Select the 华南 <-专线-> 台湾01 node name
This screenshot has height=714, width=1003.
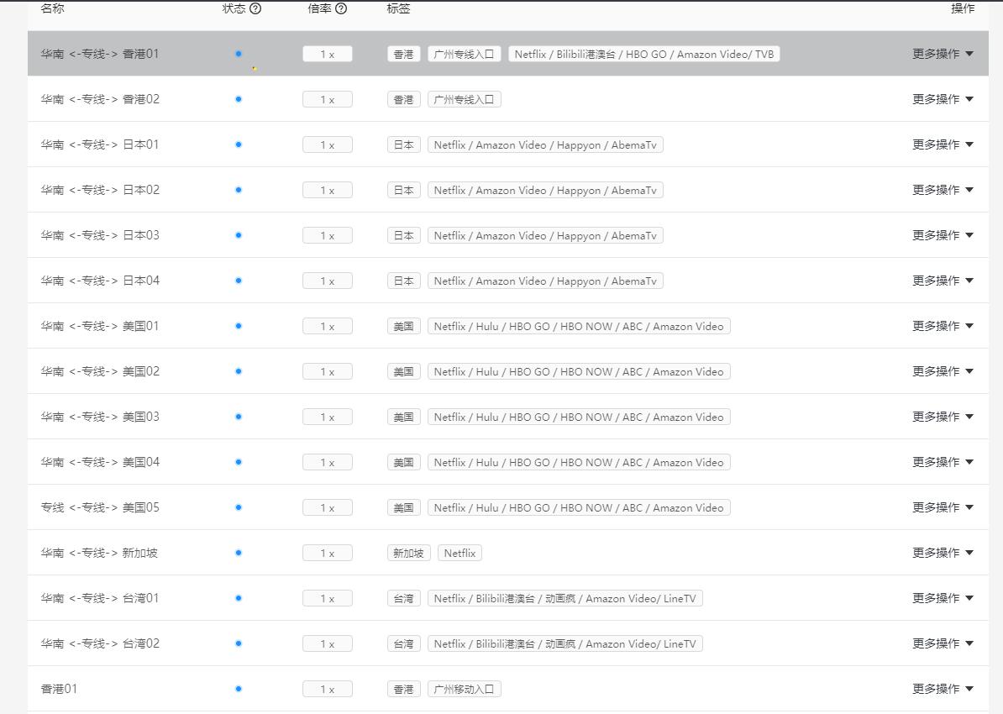[x=100, y=598]
